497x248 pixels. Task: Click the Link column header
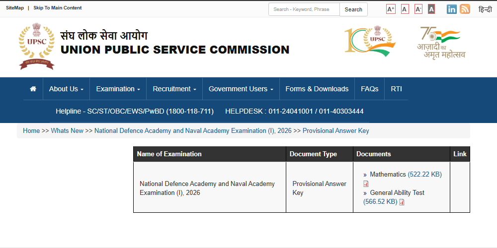[x=460, y=154]
